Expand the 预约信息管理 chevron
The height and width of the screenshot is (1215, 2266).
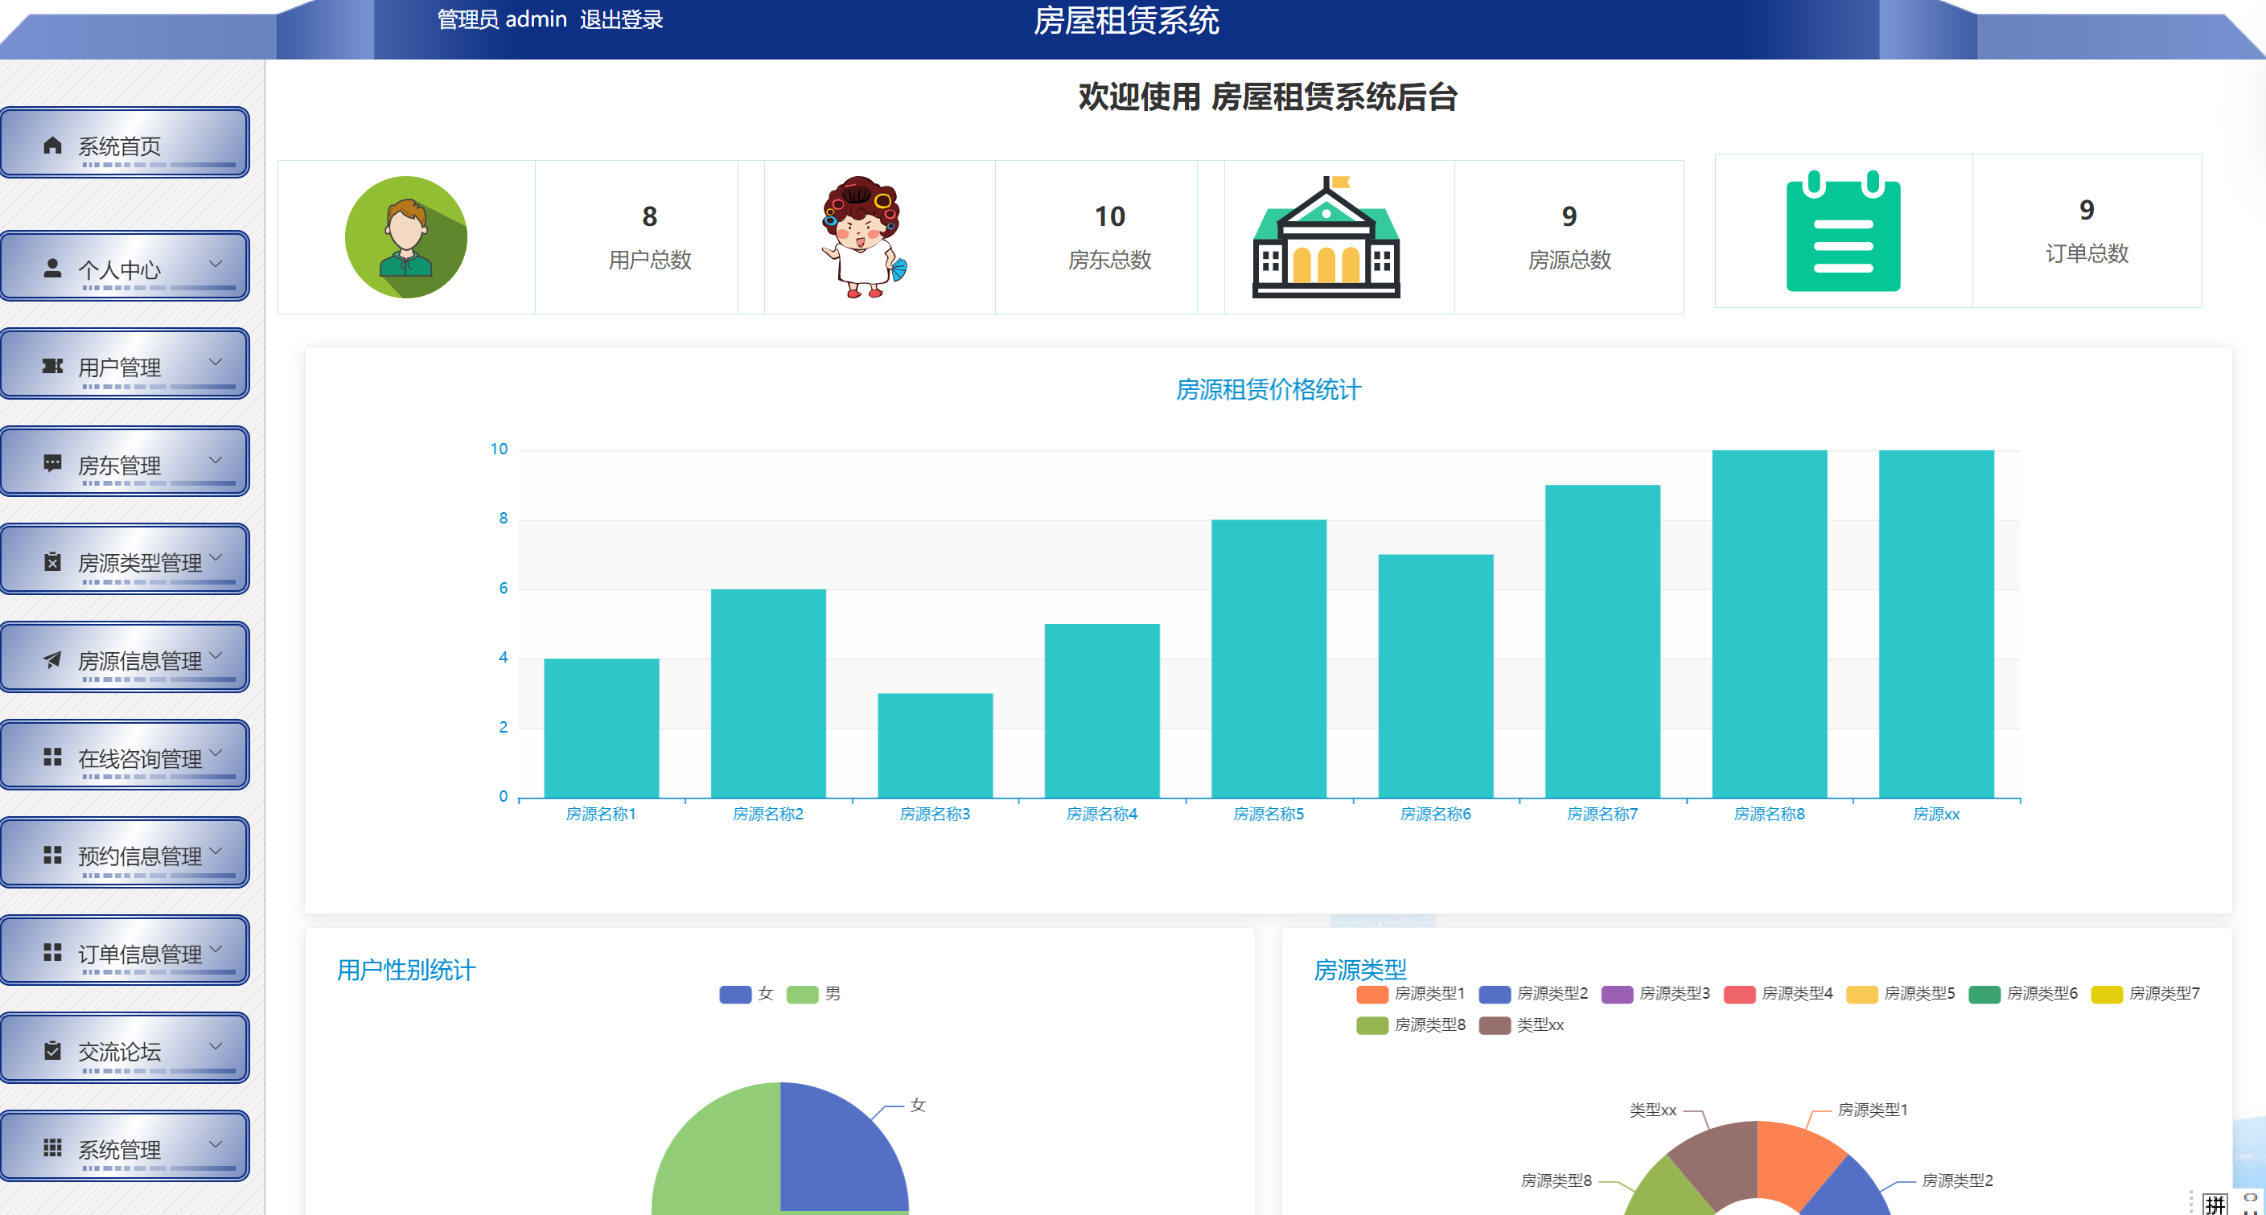tap(216, 850)
